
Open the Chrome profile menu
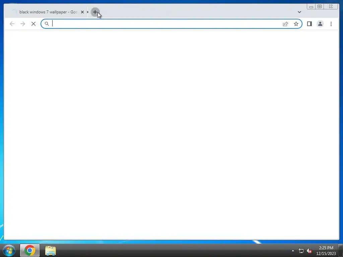point(320,24)
